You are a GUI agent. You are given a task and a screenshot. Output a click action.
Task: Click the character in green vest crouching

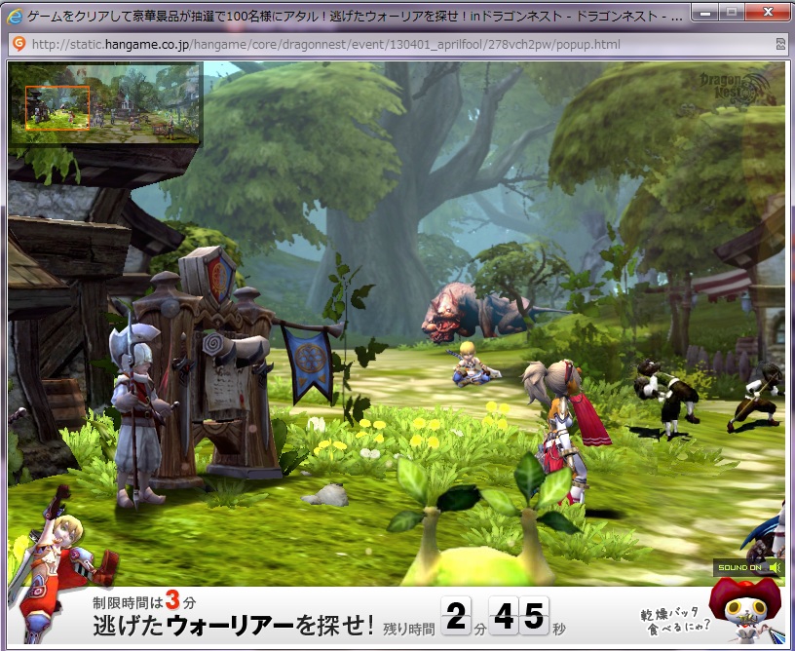(x=666, y=397)
